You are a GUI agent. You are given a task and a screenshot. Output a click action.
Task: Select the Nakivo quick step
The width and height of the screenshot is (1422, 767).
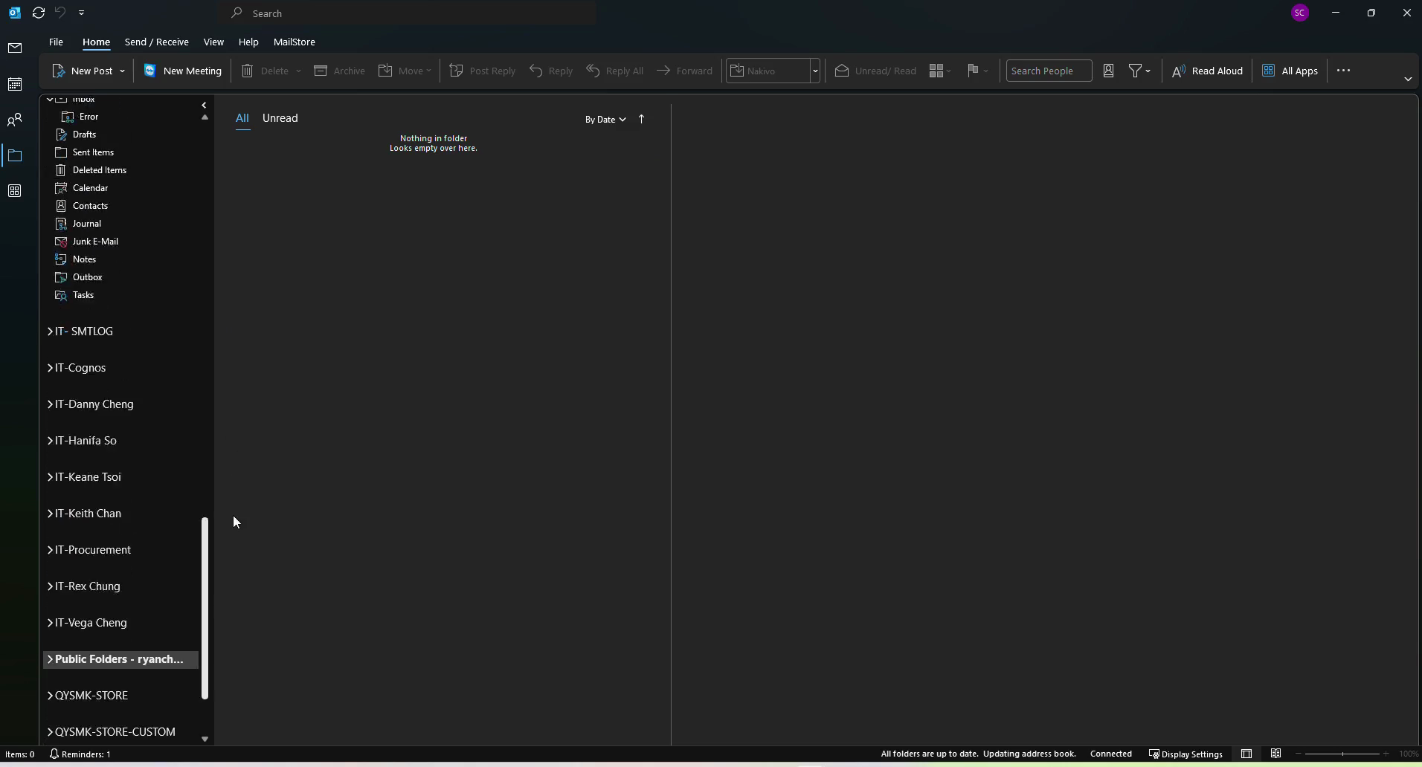(x=768, y=71)
